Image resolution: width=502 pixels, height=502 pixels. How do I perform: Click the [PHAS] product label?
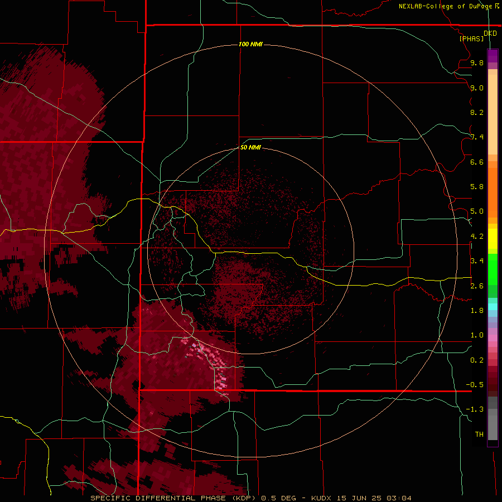pos(471,38)
